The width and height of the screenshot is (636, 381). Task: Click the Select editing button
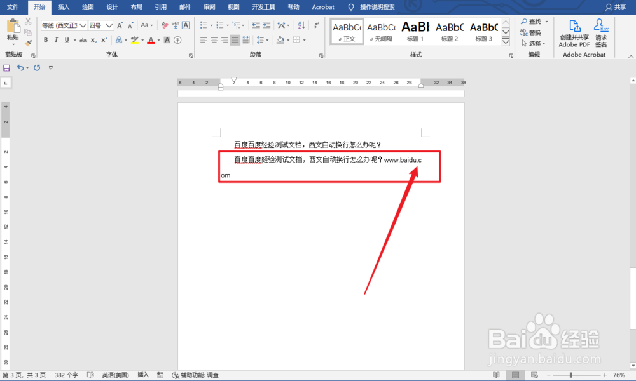pyautogui.click(x=534, y=43)
